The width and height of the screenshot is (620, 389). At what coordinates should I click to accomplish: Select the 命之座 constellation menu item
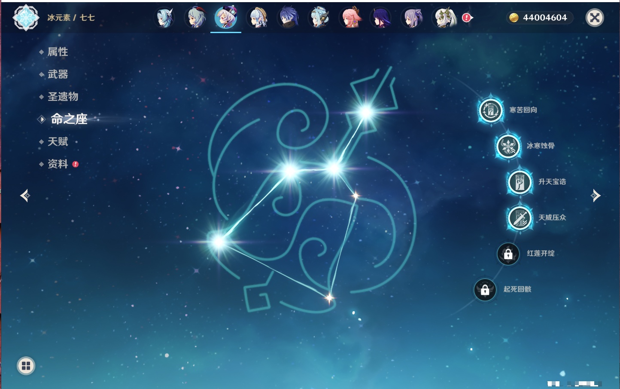pyautogui.click(x=69, y=119)
